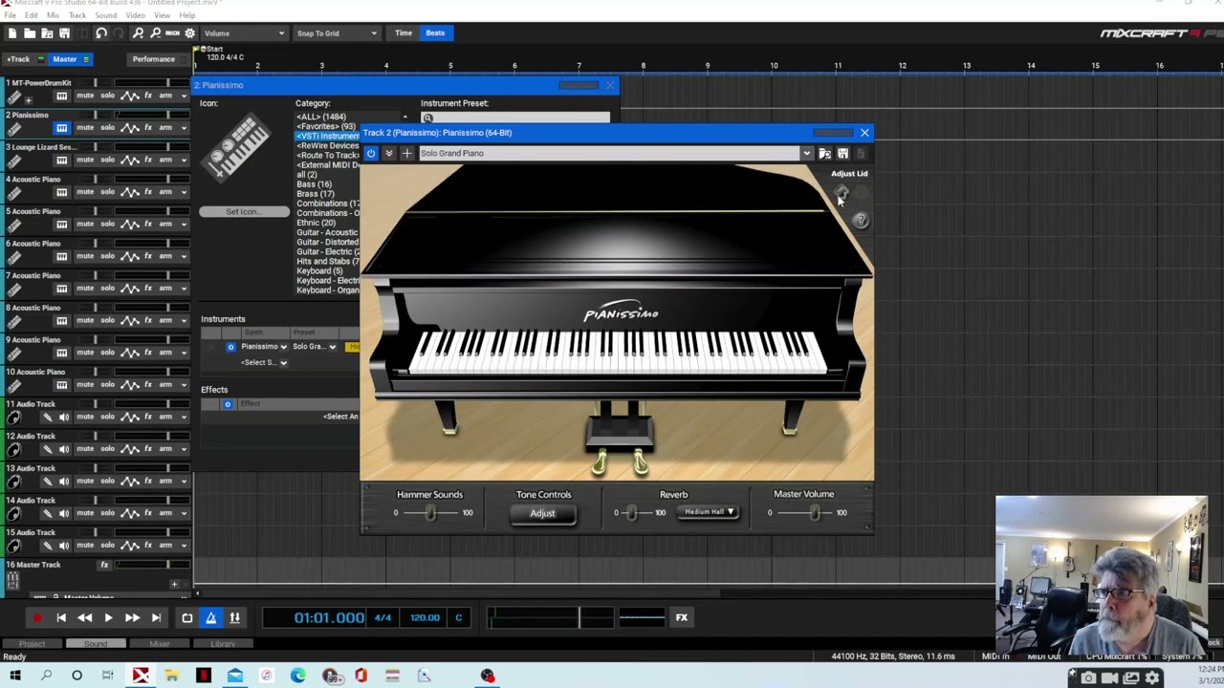Jump to end of project

coord(156,618)
